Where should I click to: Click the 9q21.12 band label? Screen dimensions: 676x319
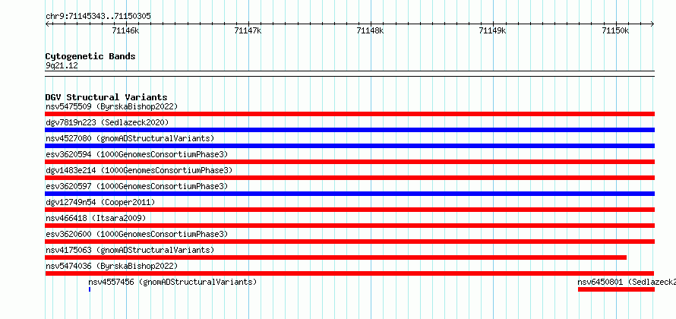[62, 66]
